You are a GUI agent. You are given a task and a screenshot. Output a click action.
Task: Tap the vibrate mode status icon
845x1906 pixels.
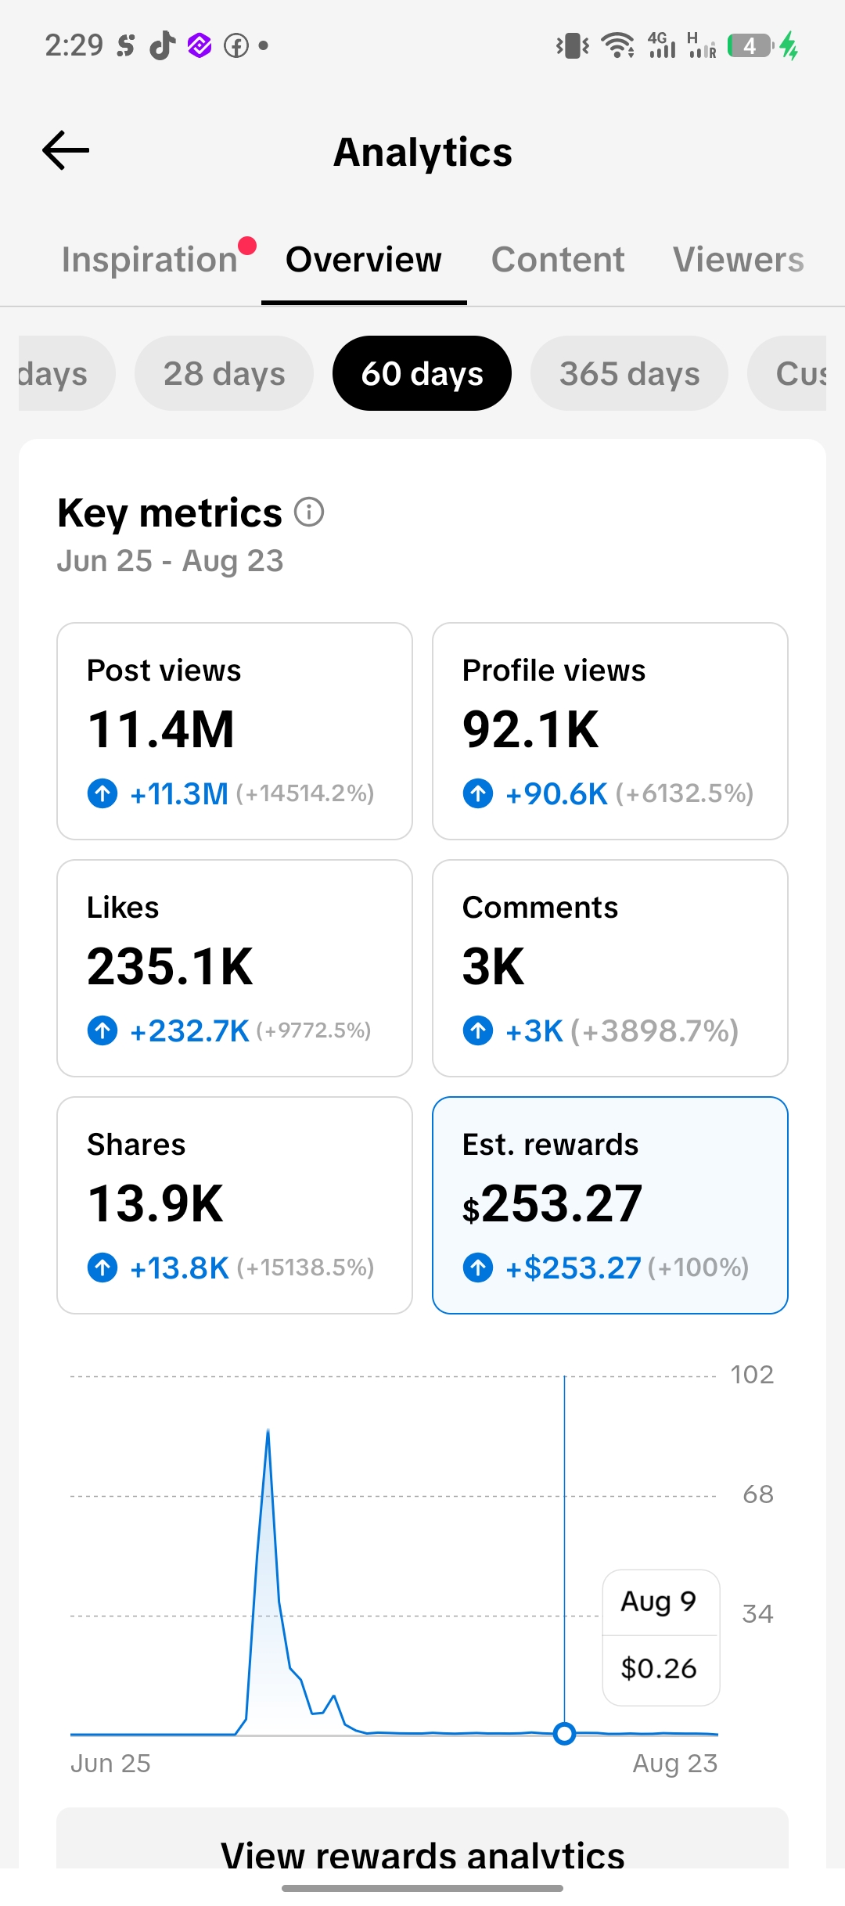(573, 45)
